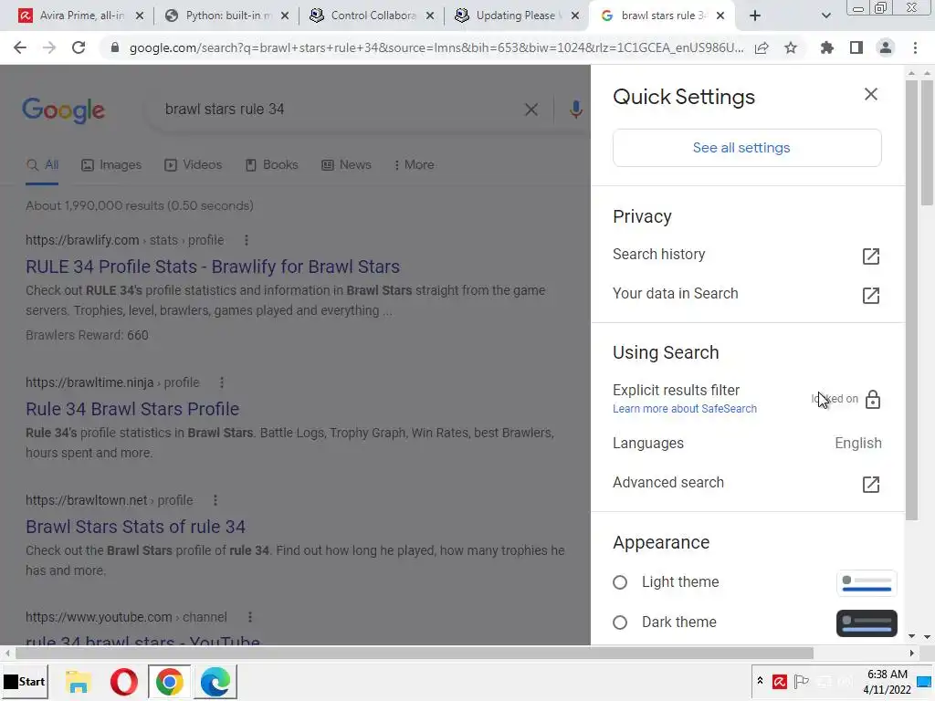Select the All results tab
The width and height of the screenshot is (935, 701).
pos(42,165)
